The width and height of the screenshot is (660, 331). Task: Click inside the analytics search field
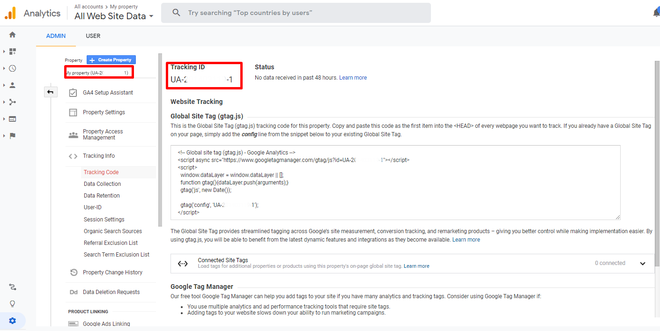[296, 13]
